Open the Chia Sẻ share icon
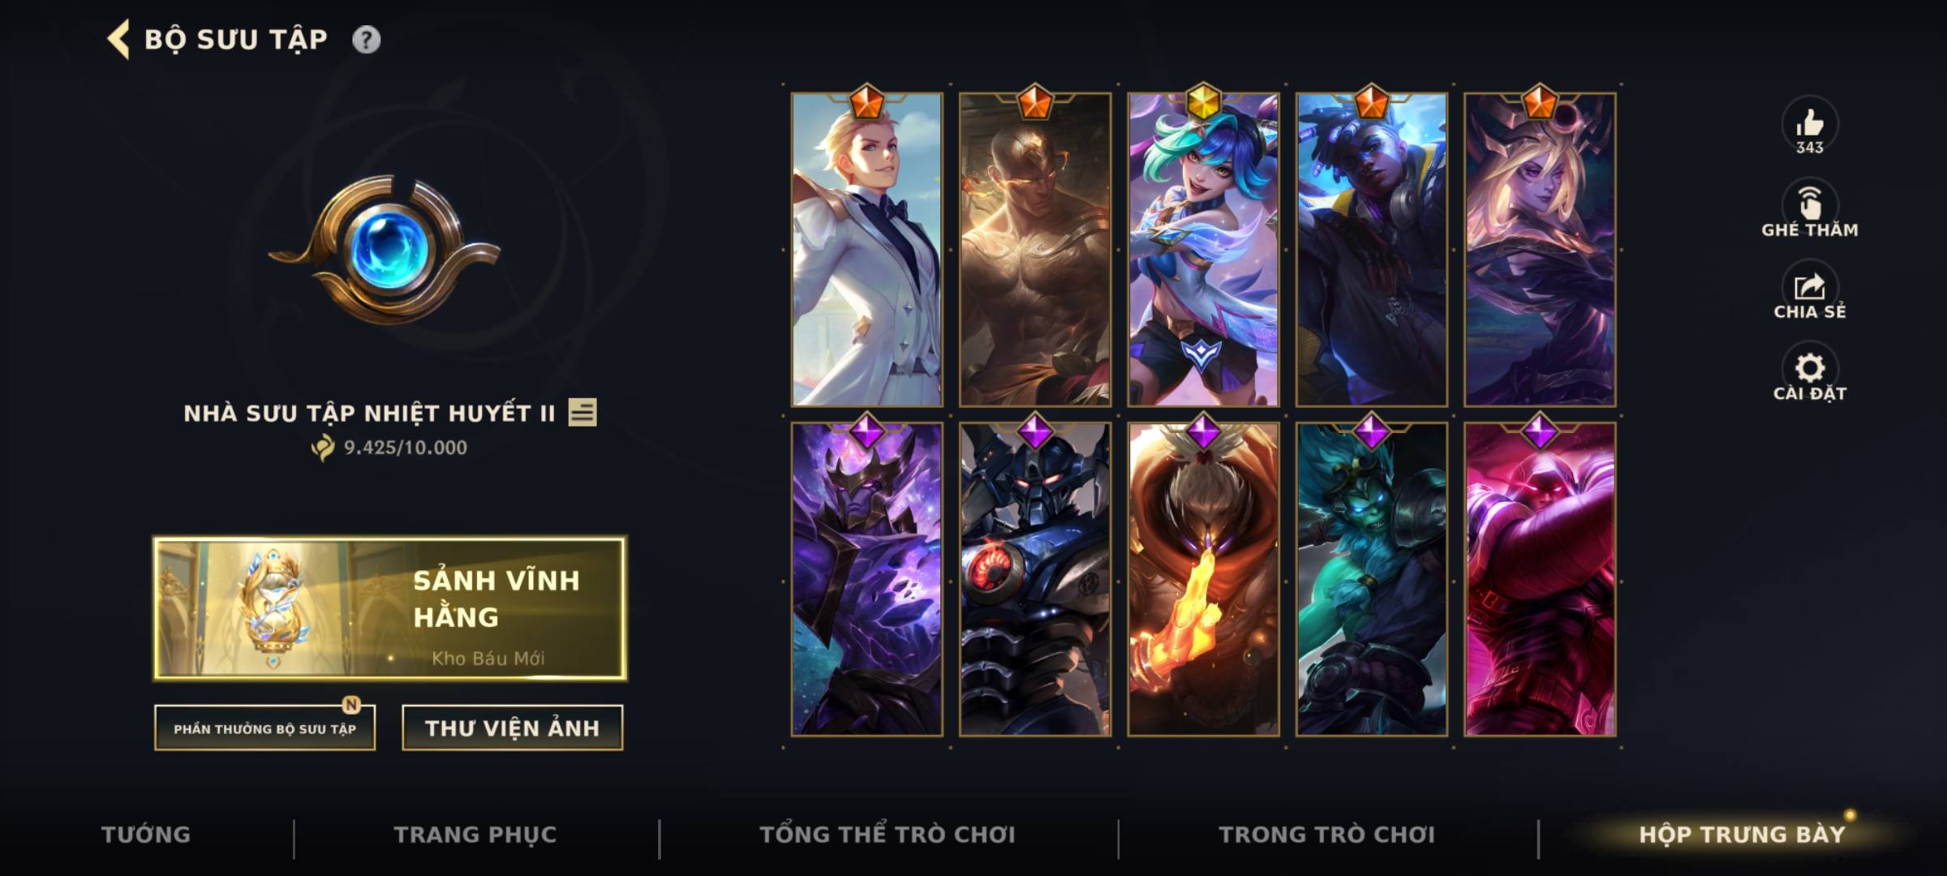Screen dimensions: 1947x876 coord(1809,286)
